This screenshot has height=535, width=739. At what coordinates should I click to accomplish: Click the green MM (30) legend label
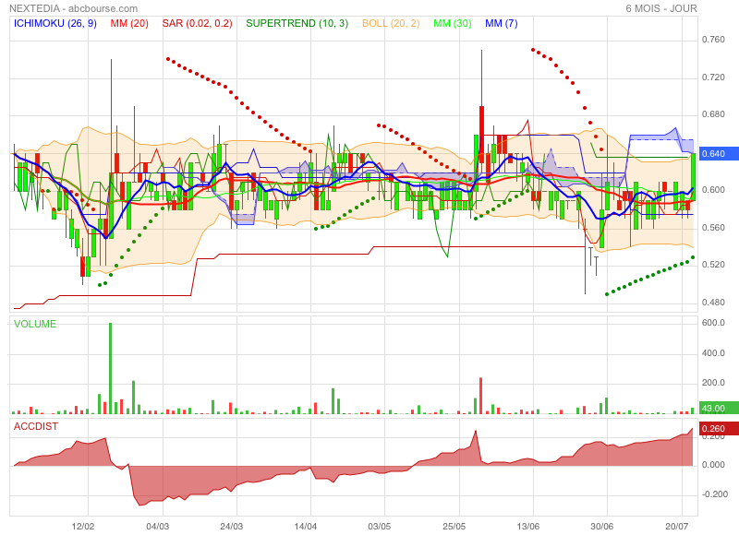453,24
